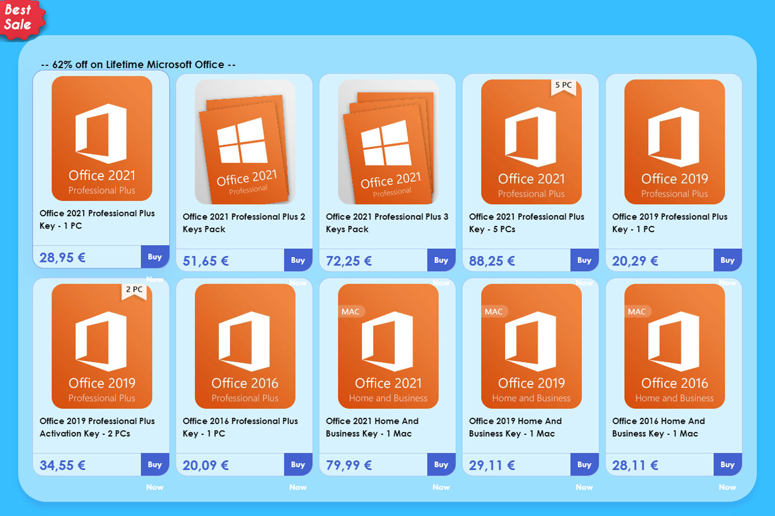Image resolution: width=775 pixels, height=516 pixels.
Task: Open the Office 2021 Professional Plus 2 Keys Pack image
Action: coord(245,142)
